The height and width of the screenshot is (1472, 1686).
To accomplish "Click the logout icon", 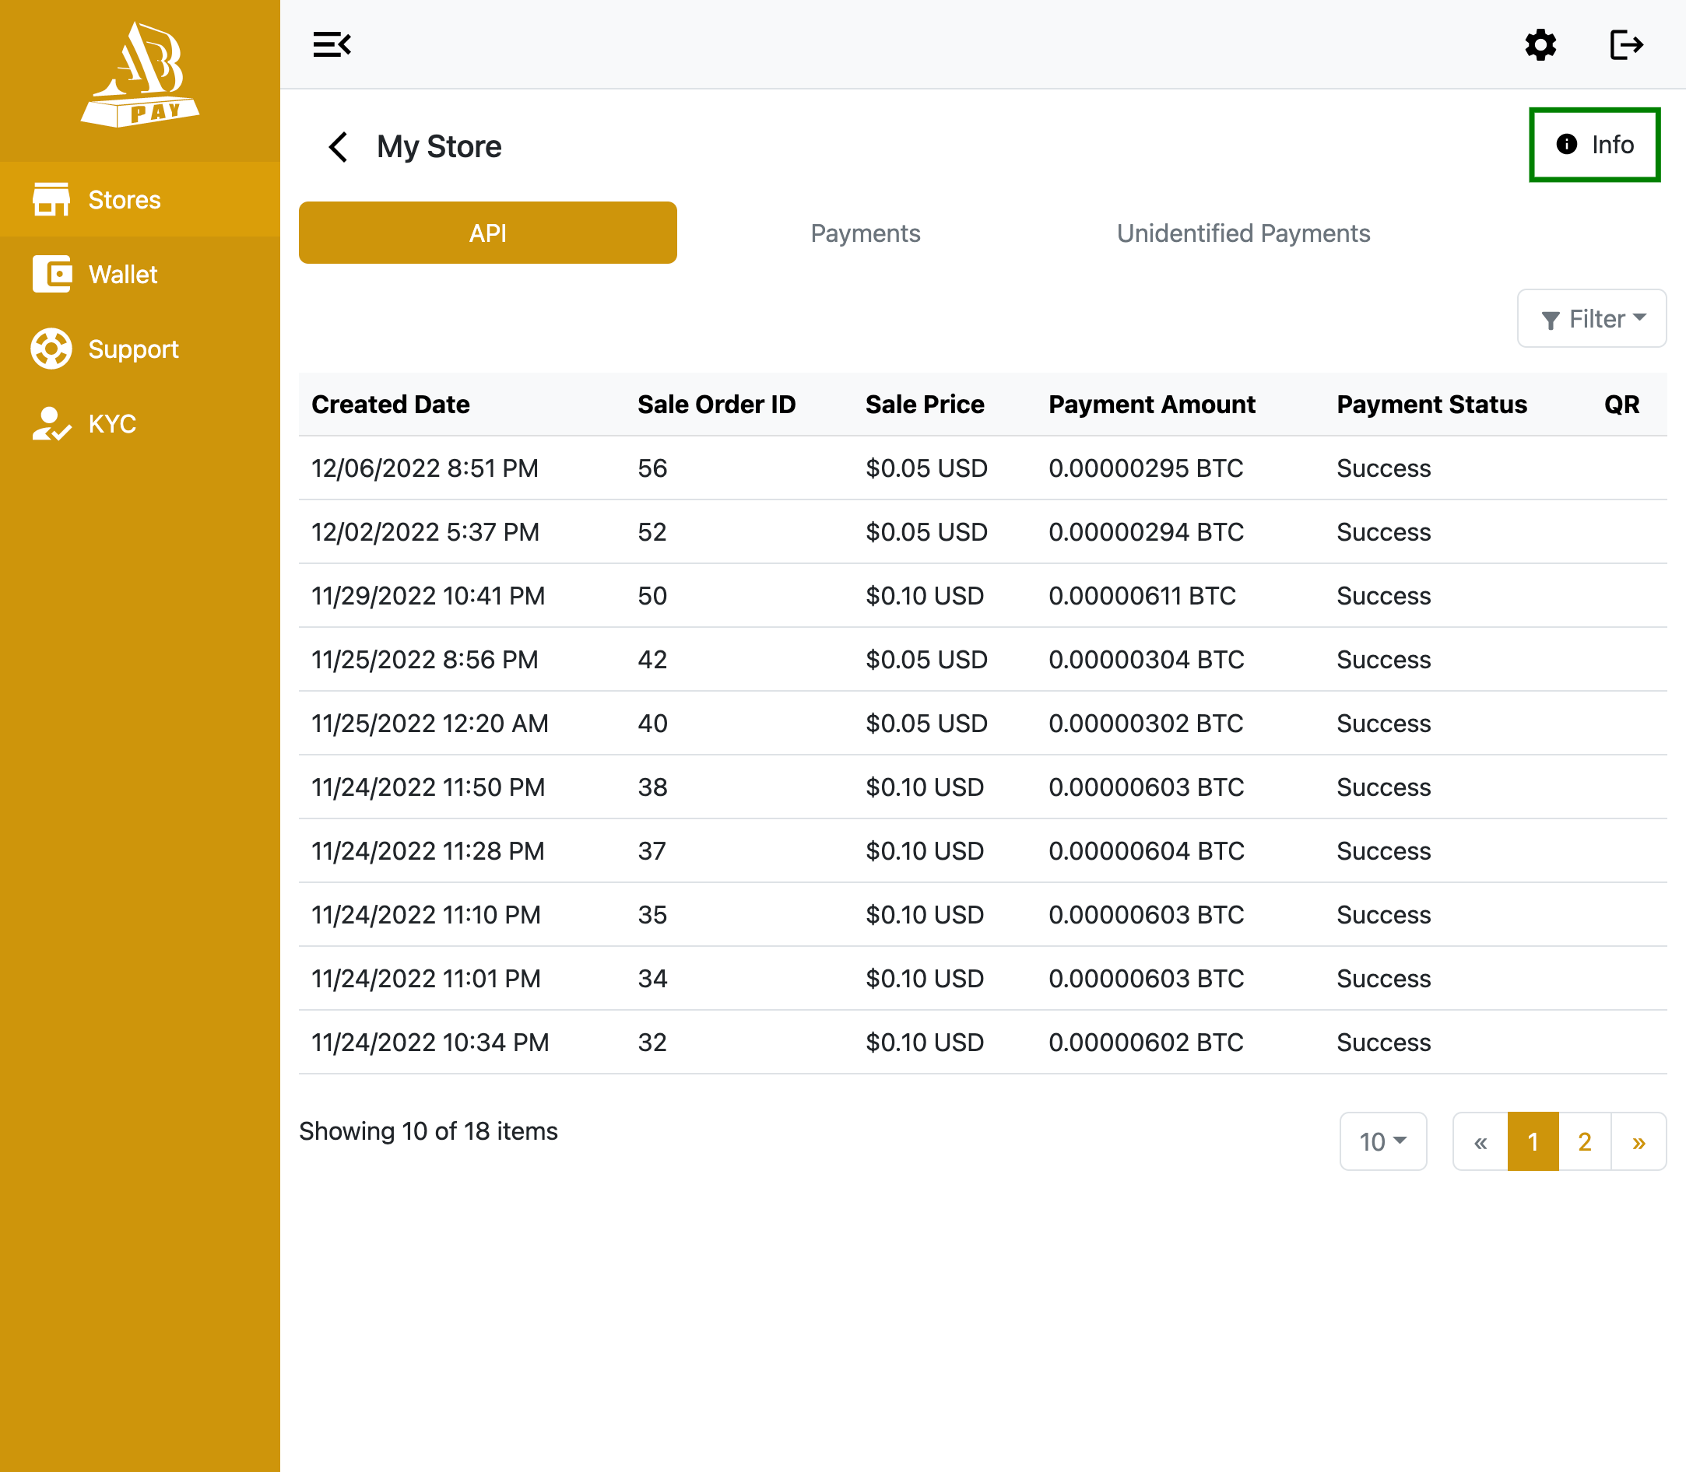I will point(1626,44).
